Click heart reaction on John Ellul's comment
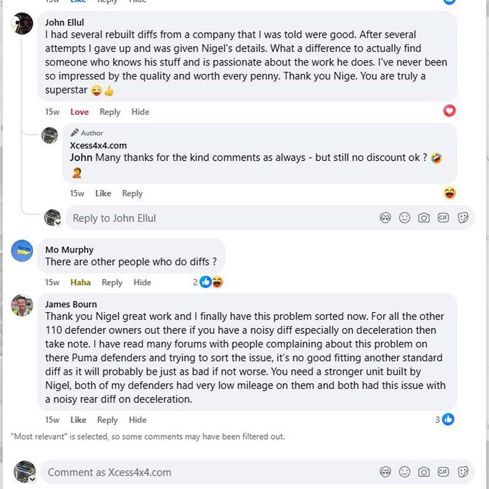The height and width of the screenshot is (489, 489). point(449,111)
